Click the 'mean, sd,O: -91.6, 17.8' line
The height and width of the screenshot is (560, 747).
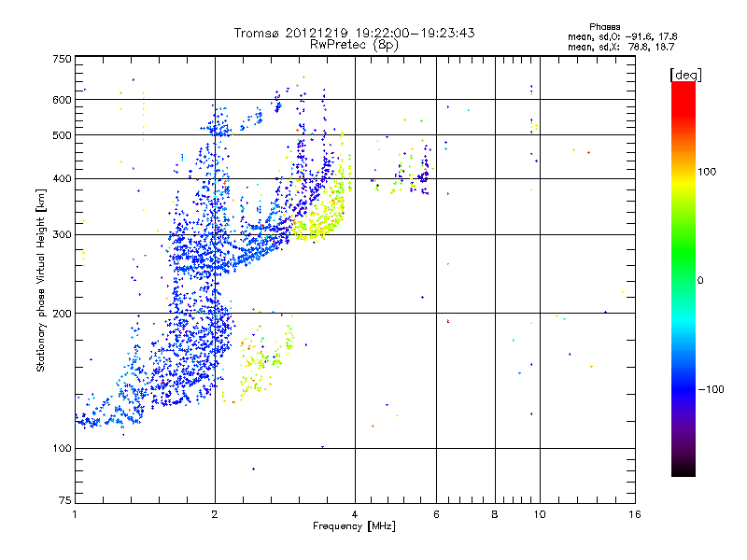tap(622, 36)
